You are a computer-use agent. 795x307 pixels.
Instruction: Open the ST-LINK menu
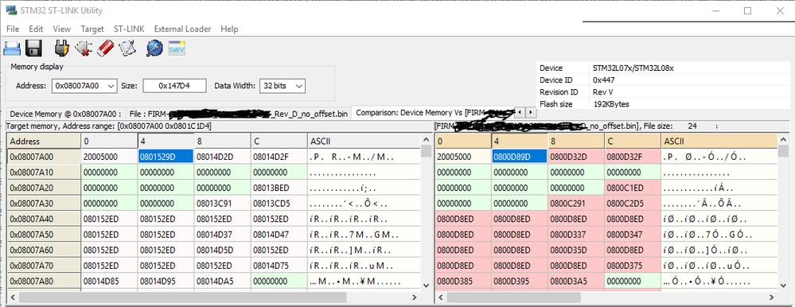[x=129, y=29]
